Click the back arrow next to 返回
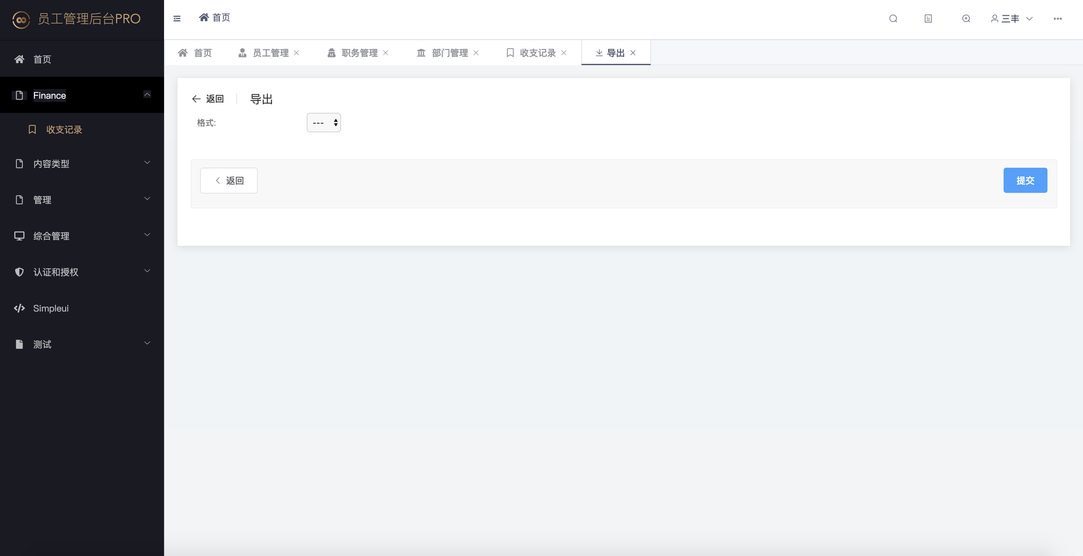The height and width of the screenshot is (556, 1083). 196,99
